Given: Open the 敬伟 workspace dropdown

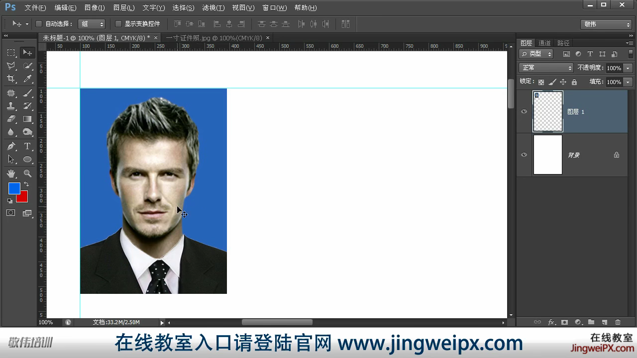Looking at the screenshot, I should click(606, 24).
